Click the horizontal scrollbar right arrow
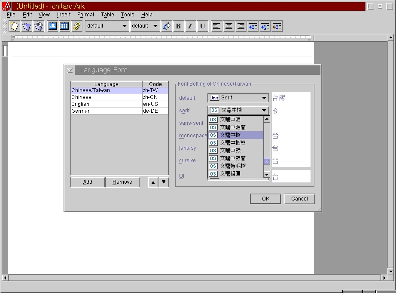 point(384,278)
